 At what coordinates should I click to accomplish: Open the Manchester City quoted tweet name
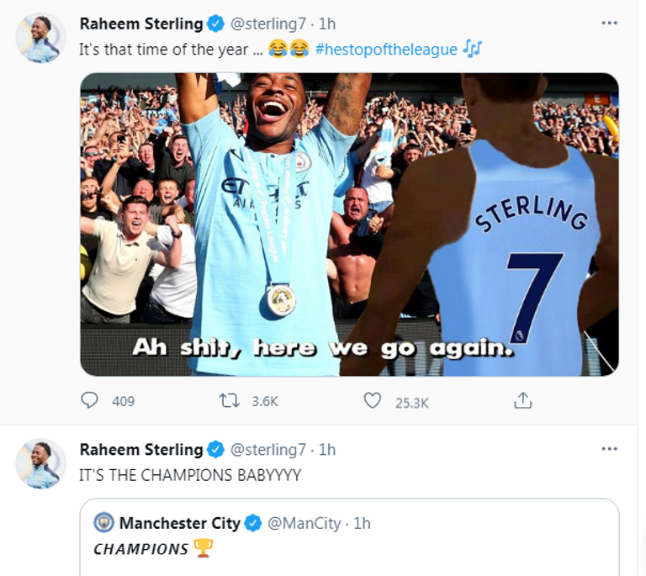tap(180, 523)
